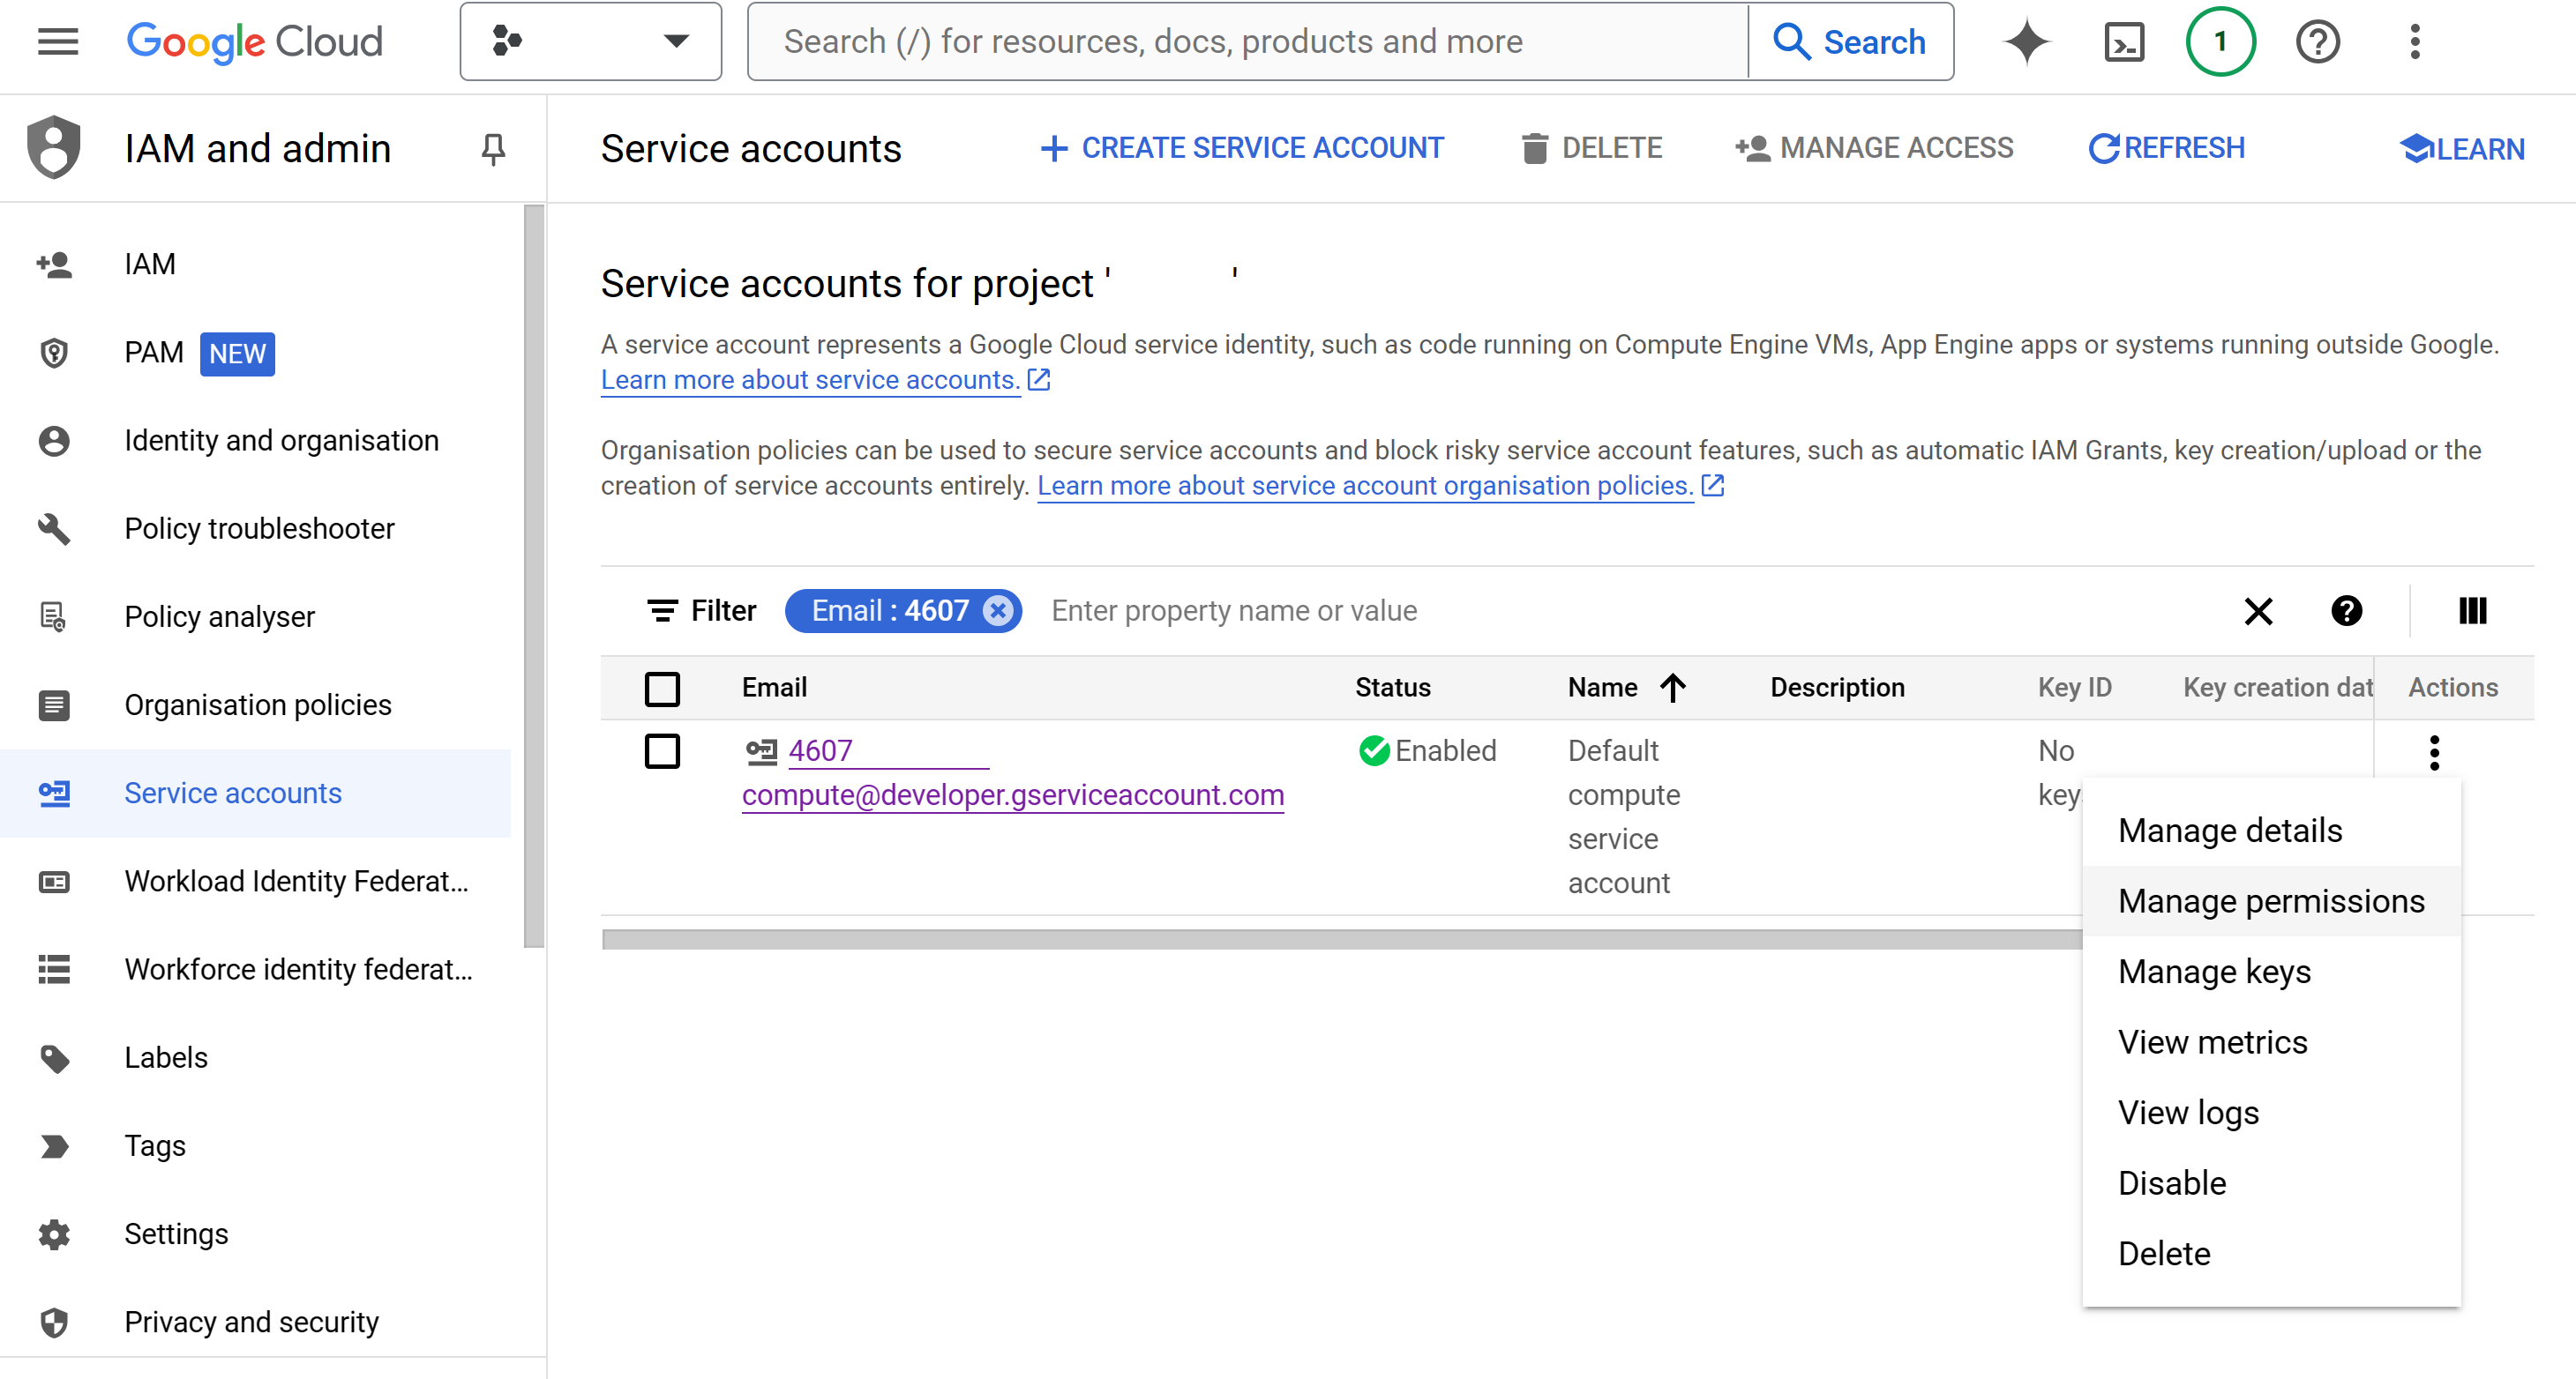Click the help question mark in header

[2317, 42]
